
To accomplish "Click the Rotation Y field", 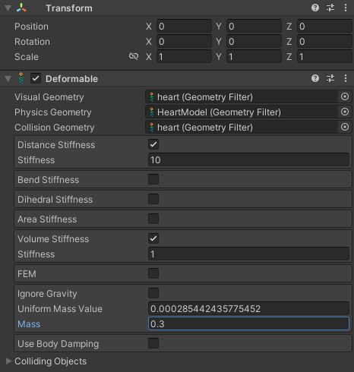I will click(x=254, y=41).
